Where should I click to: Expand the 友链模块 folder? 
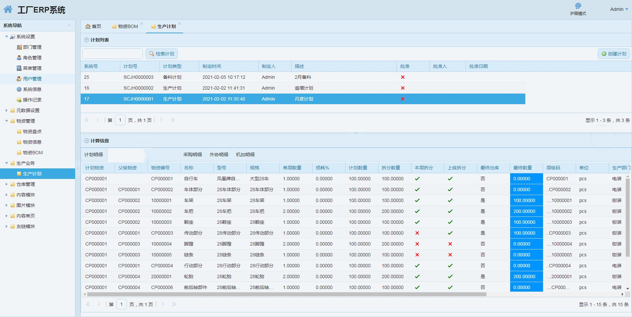7,226
